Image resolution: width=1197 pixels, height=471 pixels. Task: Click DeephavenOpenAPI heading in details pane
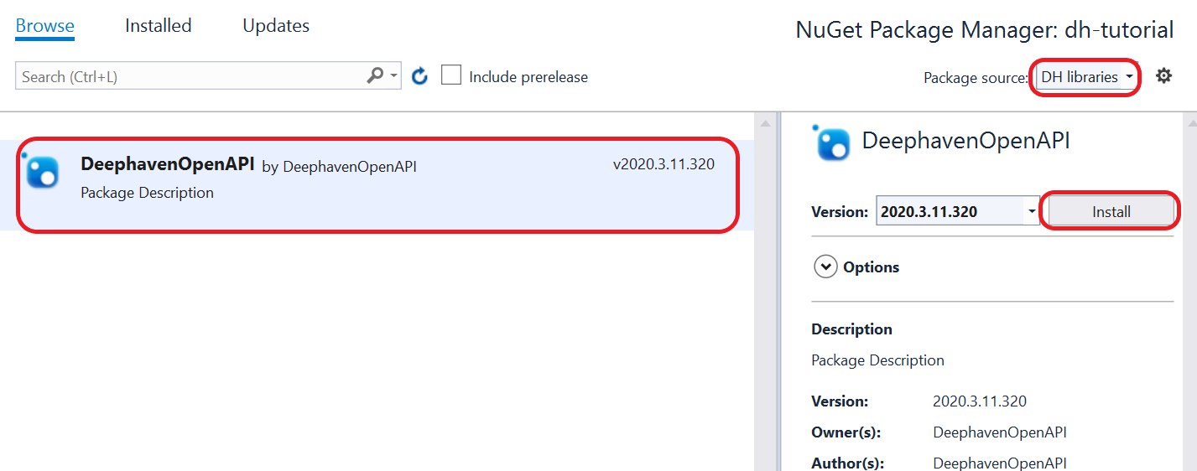tap(965, 141)
